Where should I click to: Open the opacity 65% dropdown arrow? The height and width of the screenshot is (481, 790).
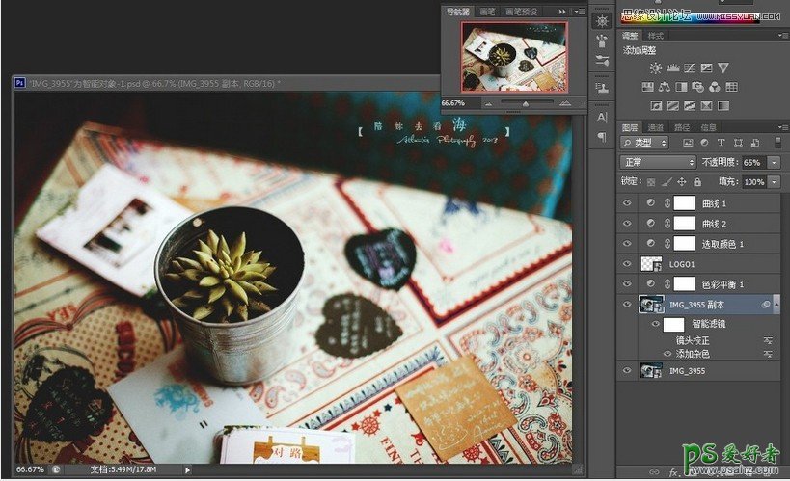pyautogui.click(x=775, y=162)
